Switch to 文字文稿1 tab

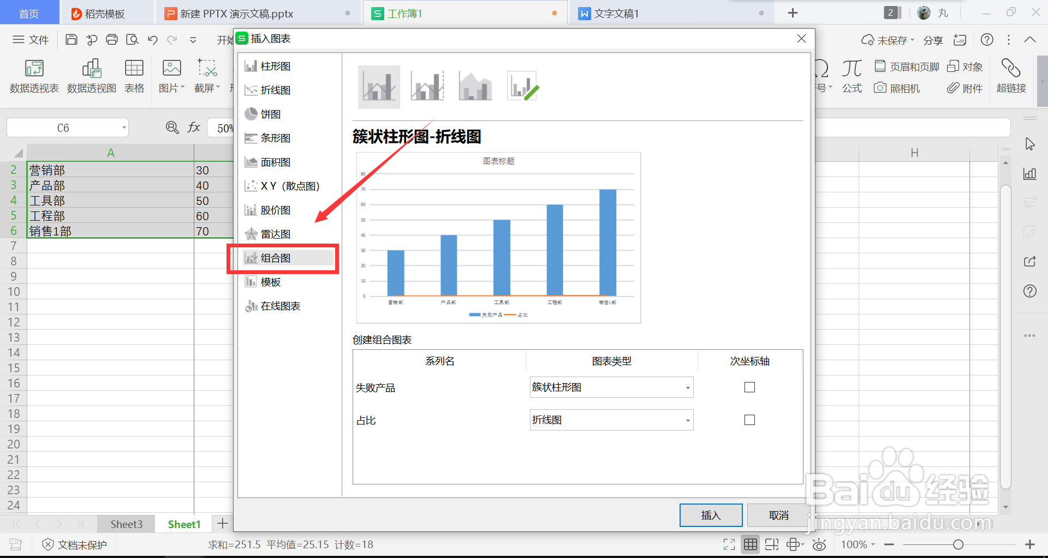(671, 14)
